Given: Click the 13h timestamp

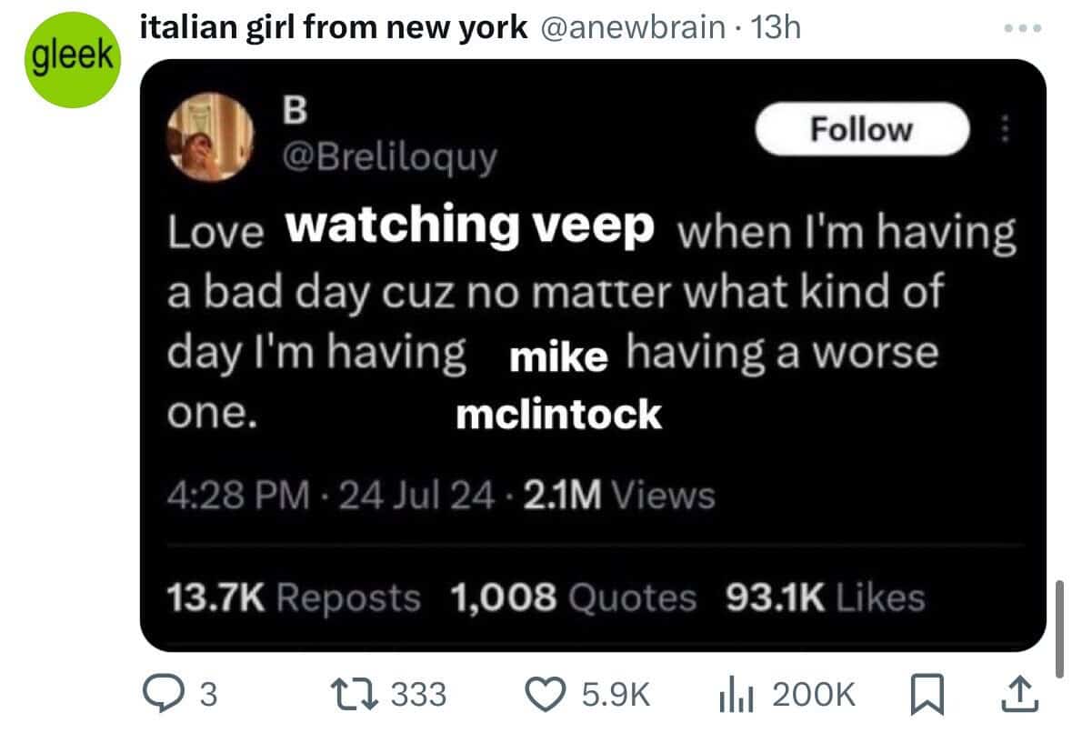Looking at the screenshot, I should pos(776,28).
